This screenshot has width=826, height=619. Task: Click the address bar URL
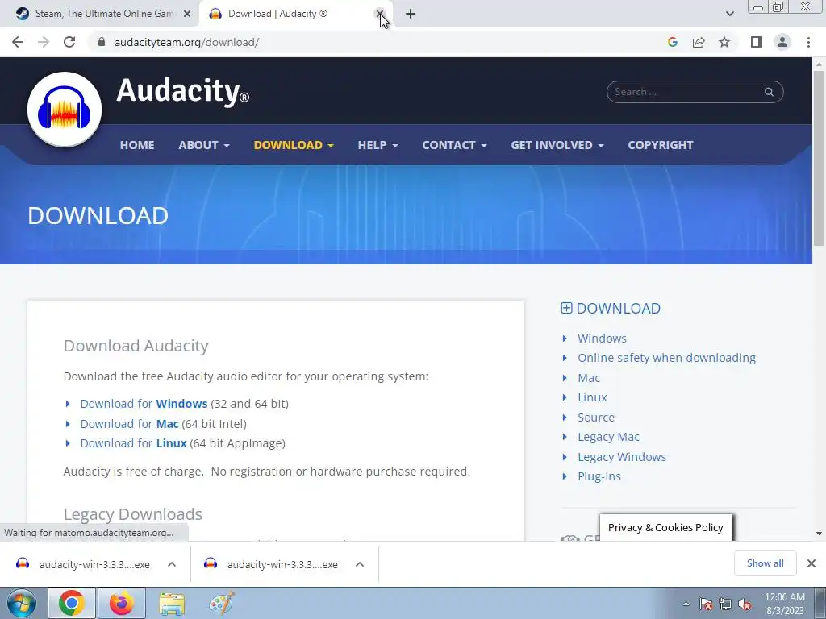(186, 42)
